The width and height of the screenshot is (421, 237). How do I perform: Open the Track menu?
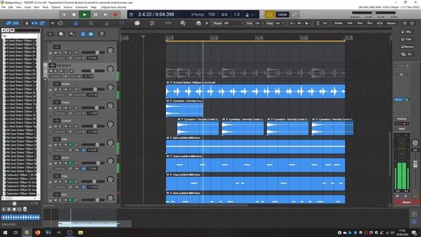[x=45, y=7]
